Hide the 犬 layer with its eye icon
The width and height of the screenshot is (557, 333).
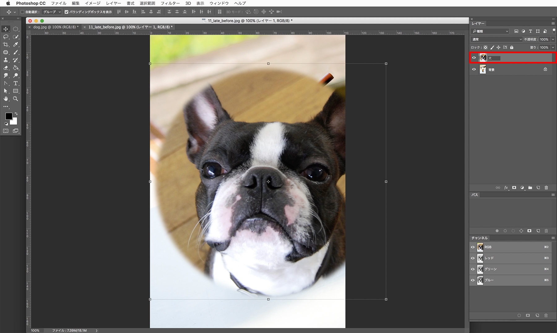coord(474,58)
